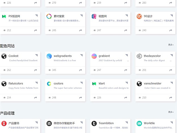Click the coolors C logo
The width and height of the screenshot is (177, 133).
[49, 84]
